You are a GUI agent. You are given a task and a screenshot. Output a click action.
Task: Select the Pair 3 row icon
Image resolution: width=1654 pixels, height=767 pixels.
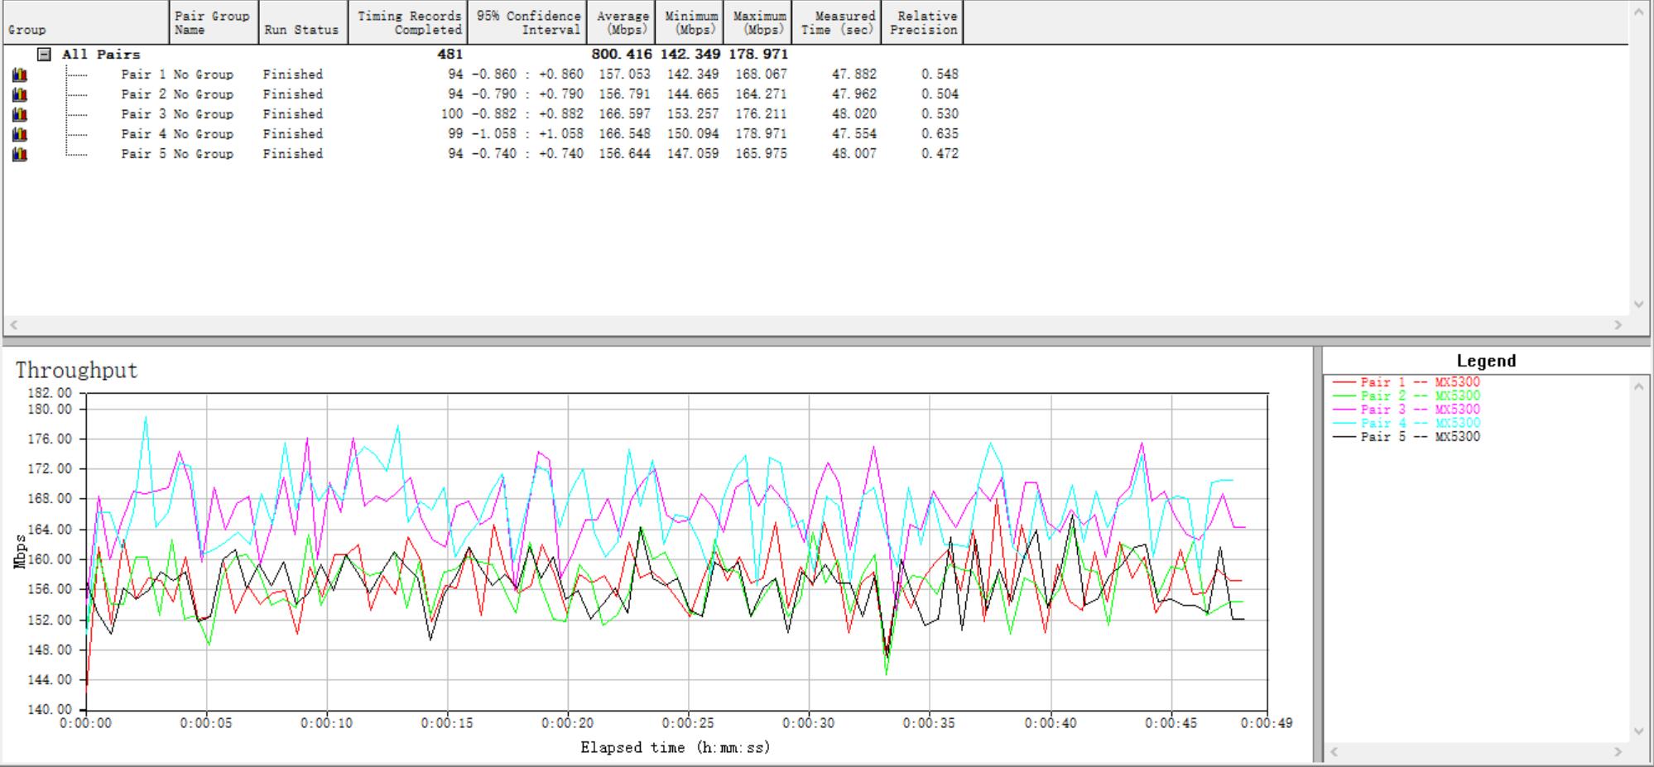(20, 114)
